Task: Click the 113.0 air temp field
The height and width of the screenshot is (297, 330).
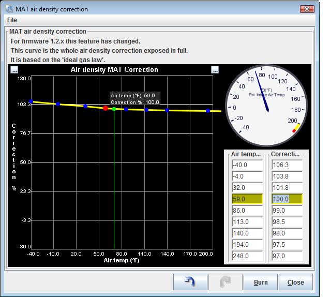Action: point(246,222)
